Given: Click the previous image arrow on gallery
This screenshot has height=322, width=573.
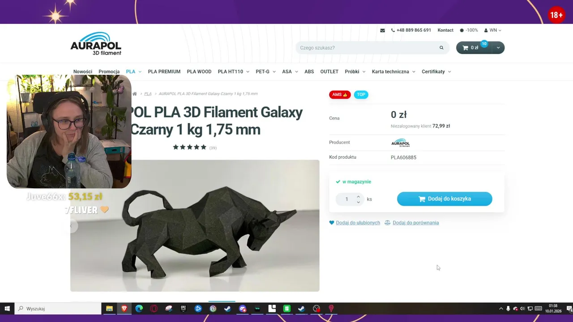Looking at the screenshot, I should point(71,226).
